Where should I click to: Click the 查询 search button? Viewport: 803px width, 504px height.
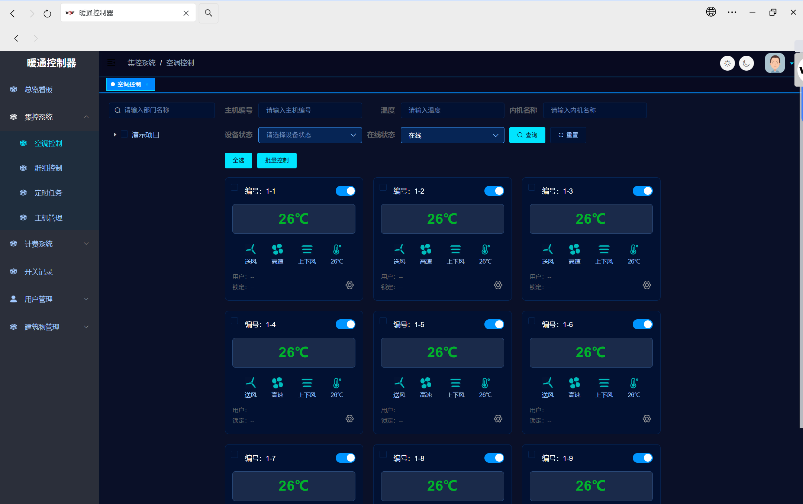[527, 135]
